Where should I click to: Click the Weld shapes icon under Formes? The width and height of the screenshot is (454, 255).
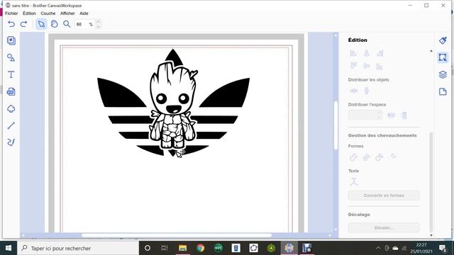[x=353, y=157]
